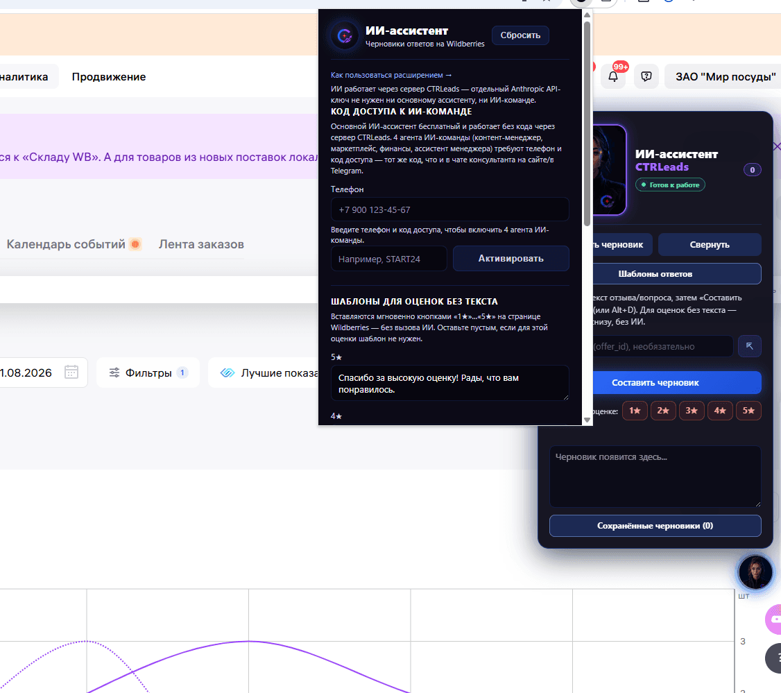Click the orange dot next to Календарь событий
The height and width of the screenshot is (693, 781).
pos(135,244)
